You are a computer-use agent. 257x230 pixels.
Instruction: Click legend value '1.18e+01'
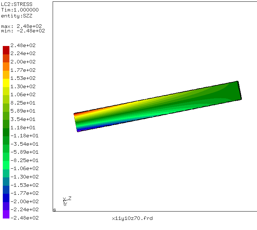[x=23, y=128]
